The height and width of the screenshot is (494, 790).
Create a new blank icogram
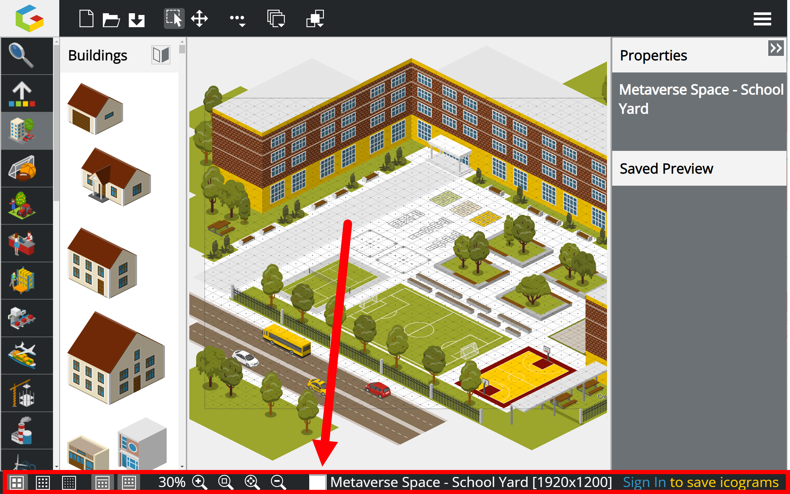tap(86, 18)
